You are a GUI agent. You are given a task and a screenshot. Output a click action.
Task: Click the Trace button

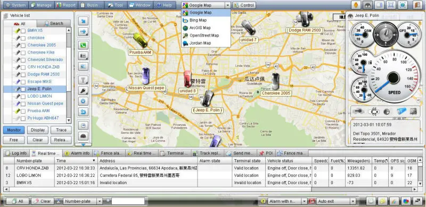pyautogui.click(x=61, y=130)
